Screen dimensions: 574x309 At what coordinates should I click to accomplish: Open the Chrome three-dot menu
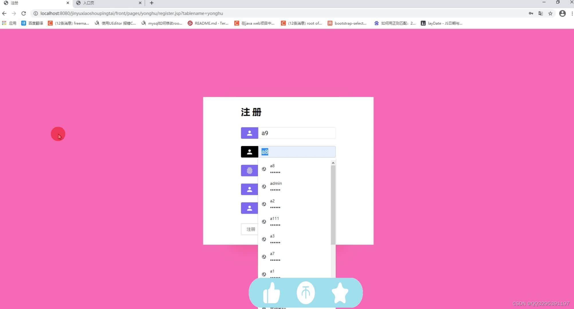[x=572, y=13]
